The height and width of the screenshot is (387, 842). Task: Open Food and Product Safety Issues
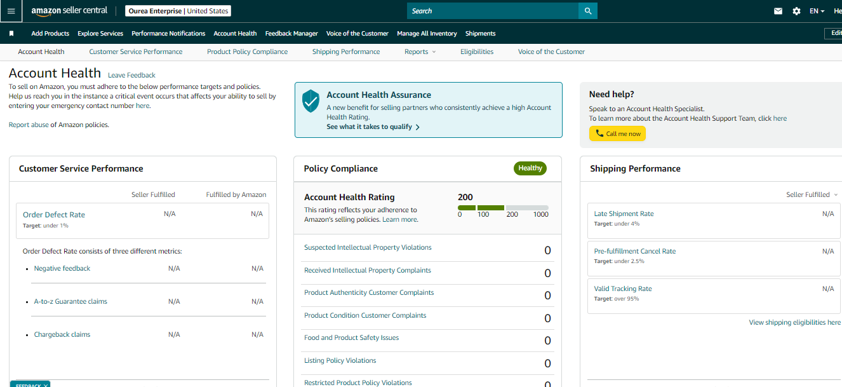click(x=352, y=337)
